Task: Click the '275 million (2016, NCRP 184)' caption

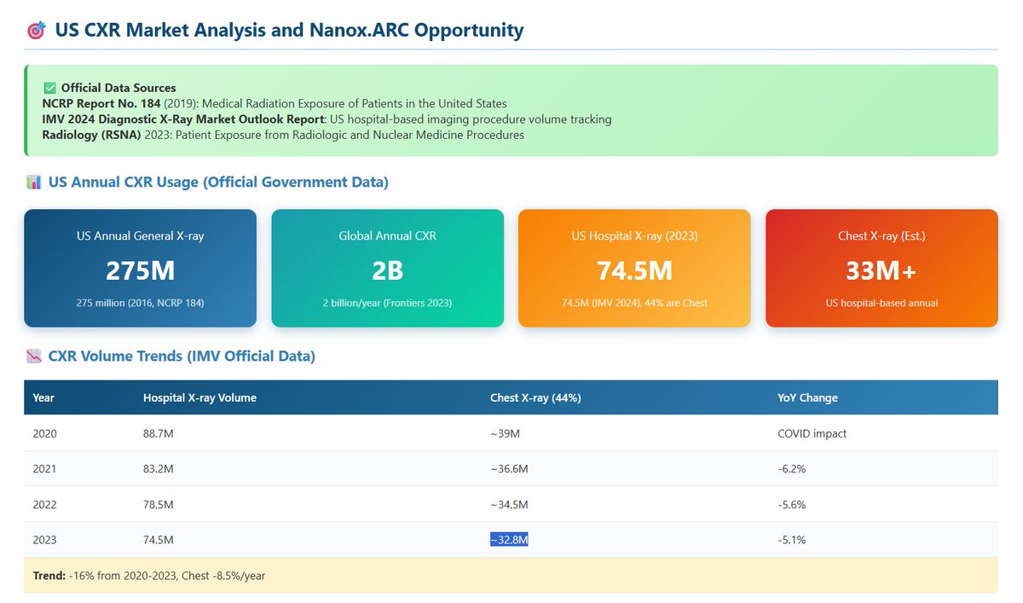Action: pos(140,303)
